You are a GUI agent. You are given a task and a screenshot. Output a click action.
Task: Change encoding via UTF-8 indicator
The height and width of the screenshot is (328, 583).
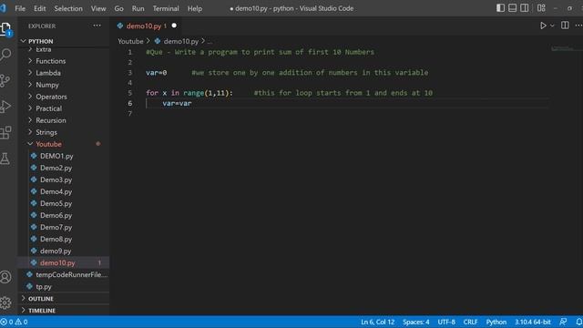(446, 322)
